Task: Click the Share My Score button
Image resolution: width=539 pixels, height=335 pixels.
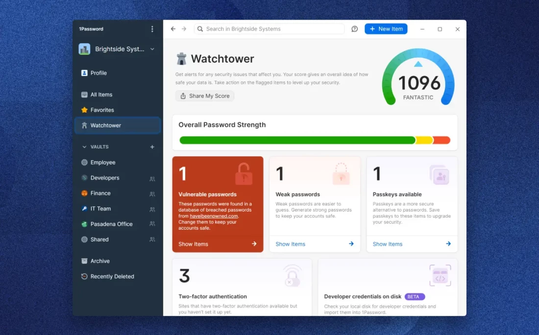Action: pos(205,96)
